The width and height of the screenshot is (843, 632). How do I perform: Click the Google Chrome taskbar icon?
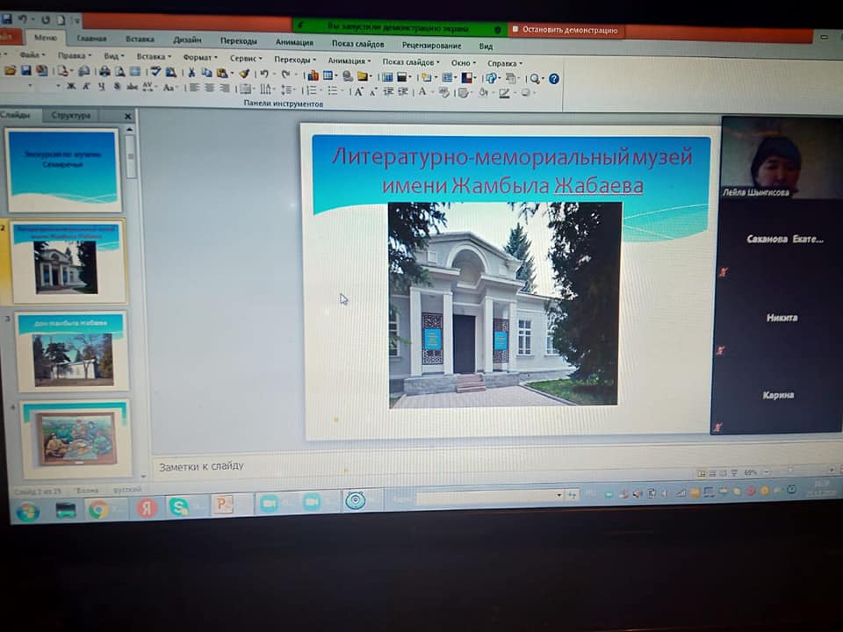pos(98,508)
